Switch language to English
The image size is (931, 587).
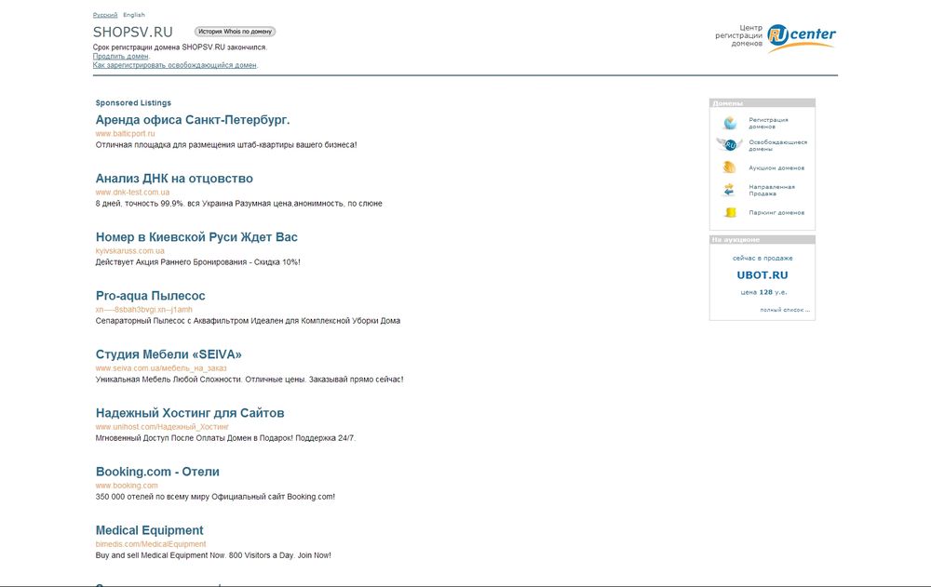point(133,15)
